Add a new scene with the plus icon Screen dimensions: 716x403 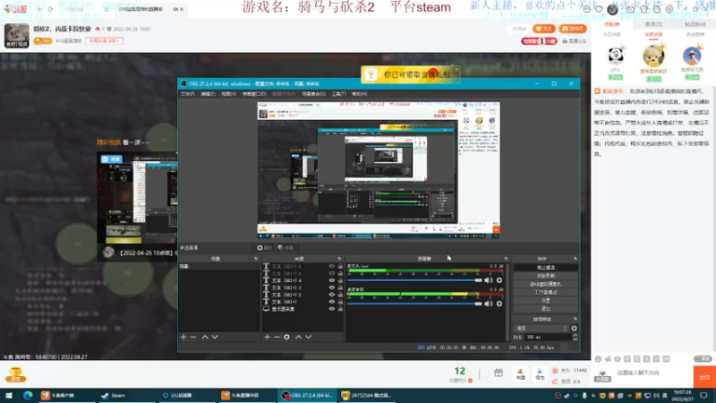(183, 338)
